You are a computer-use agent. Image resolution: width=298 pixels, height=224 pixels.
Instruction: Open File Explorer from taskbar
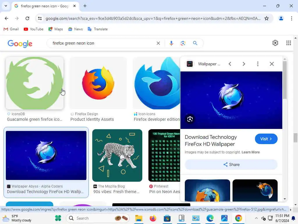tap(139, 218)
